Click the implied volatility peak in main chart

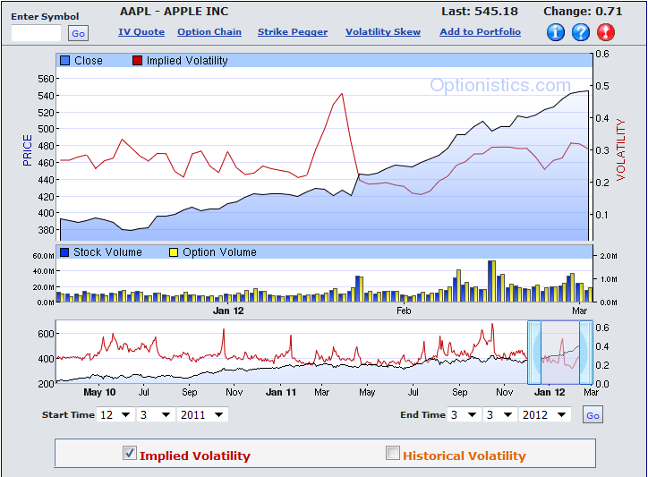pos(342,94)
